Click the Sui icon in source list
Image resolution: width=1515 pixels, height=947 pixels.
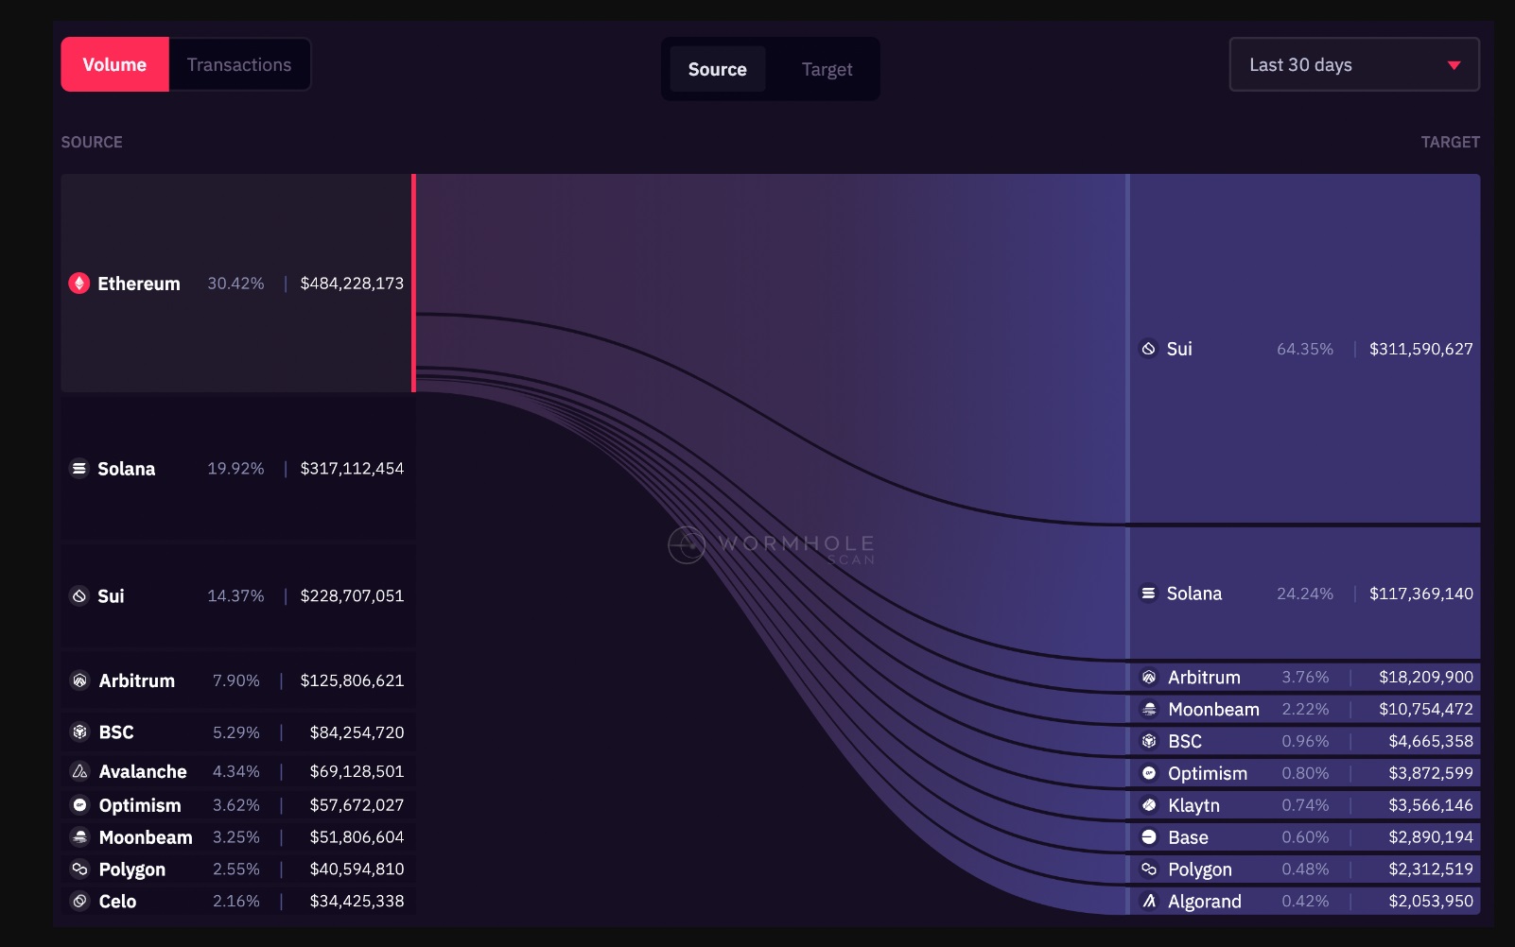tap(79, 596)
